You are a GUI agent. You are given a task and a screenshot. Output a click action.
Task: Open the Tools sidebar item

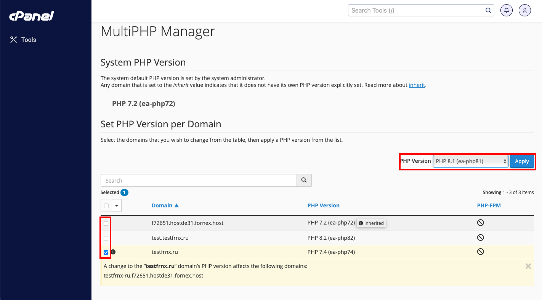coord(23,40)
